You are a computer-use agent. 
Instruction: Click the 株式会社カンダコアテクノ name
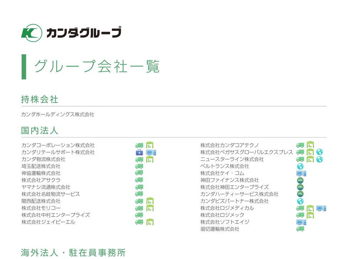click(230, 145)
